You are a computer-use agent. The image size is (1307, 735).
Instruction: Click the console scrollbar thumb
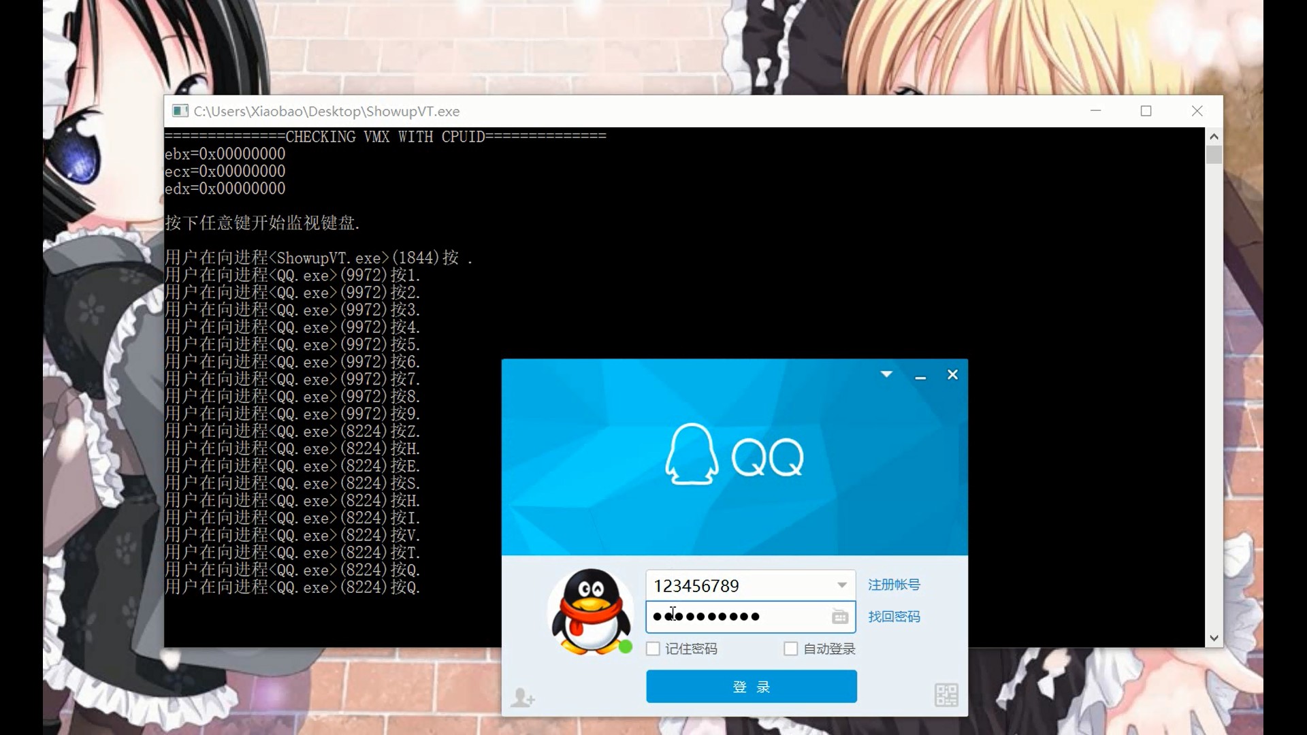(x=1214, y=155)
